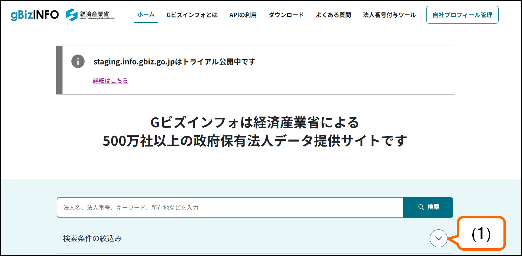Go to the 法人番号付与ツール section
This screenshot has width=522, height=256.
click(x=389, y=15)
